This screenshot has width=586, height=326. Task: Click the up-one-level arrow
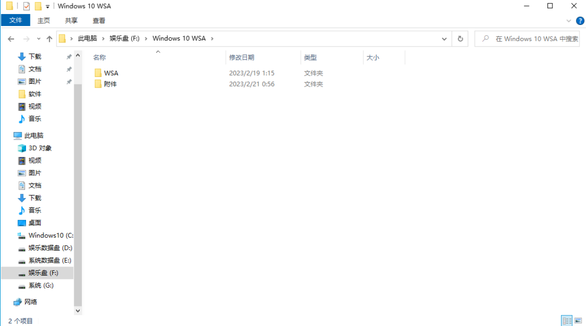[49, 38]
